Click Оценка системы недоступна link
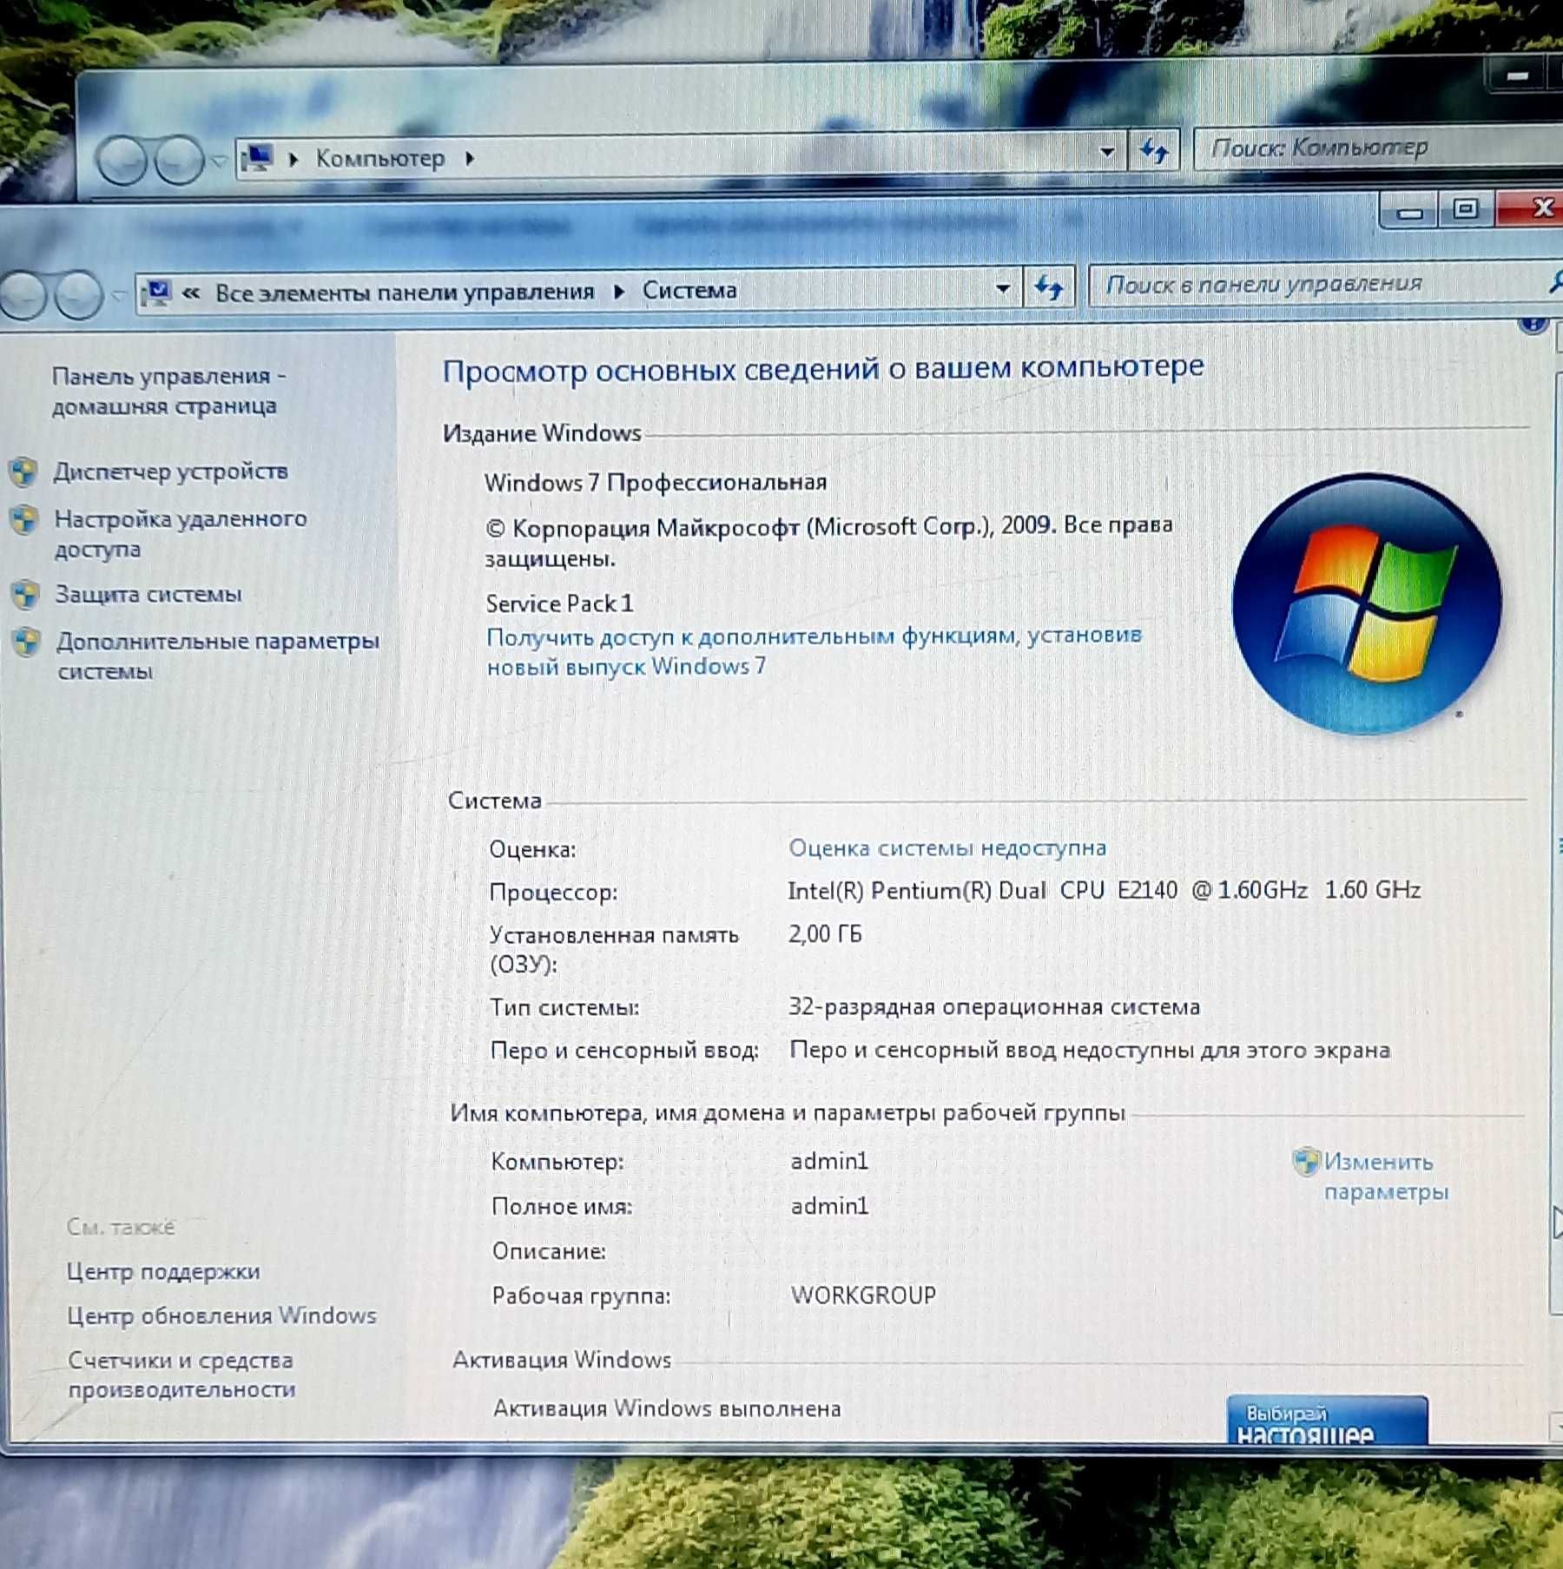The image size is (1563, 1569). coord(947,847)
